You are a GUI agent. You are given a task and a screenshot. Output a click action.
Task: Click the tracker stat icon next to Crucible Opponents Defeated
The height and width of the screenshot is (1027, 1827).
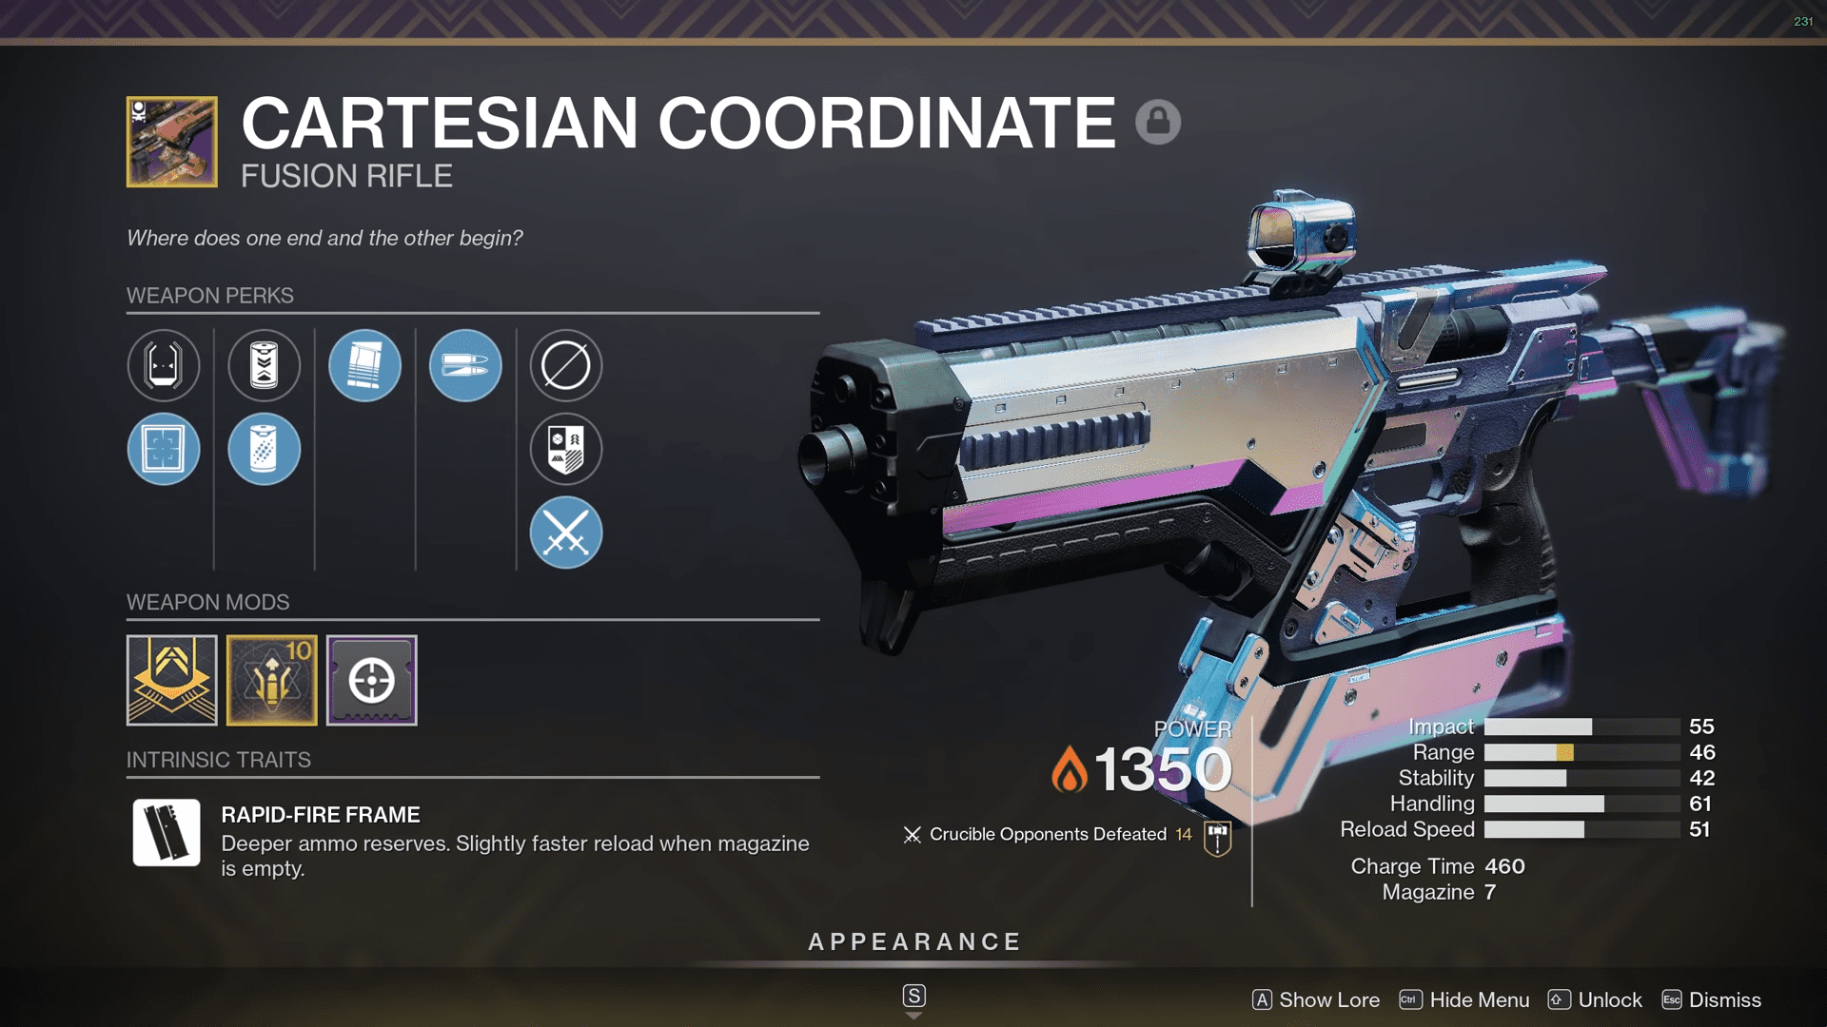point(1214,834)
